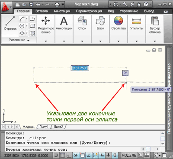173x159 pixels.
Task: Toggle Dynamic input in the status bar
Action: pyautogui.click(x=102, y=156)
